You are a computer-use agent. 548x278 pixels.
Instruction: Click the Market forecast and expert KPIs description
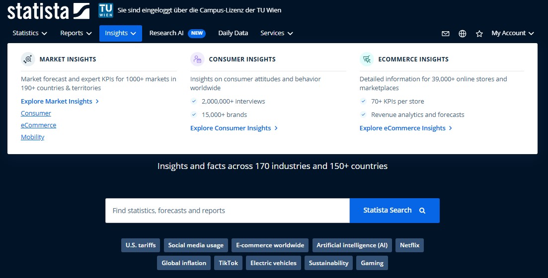[x=98, y=84]
